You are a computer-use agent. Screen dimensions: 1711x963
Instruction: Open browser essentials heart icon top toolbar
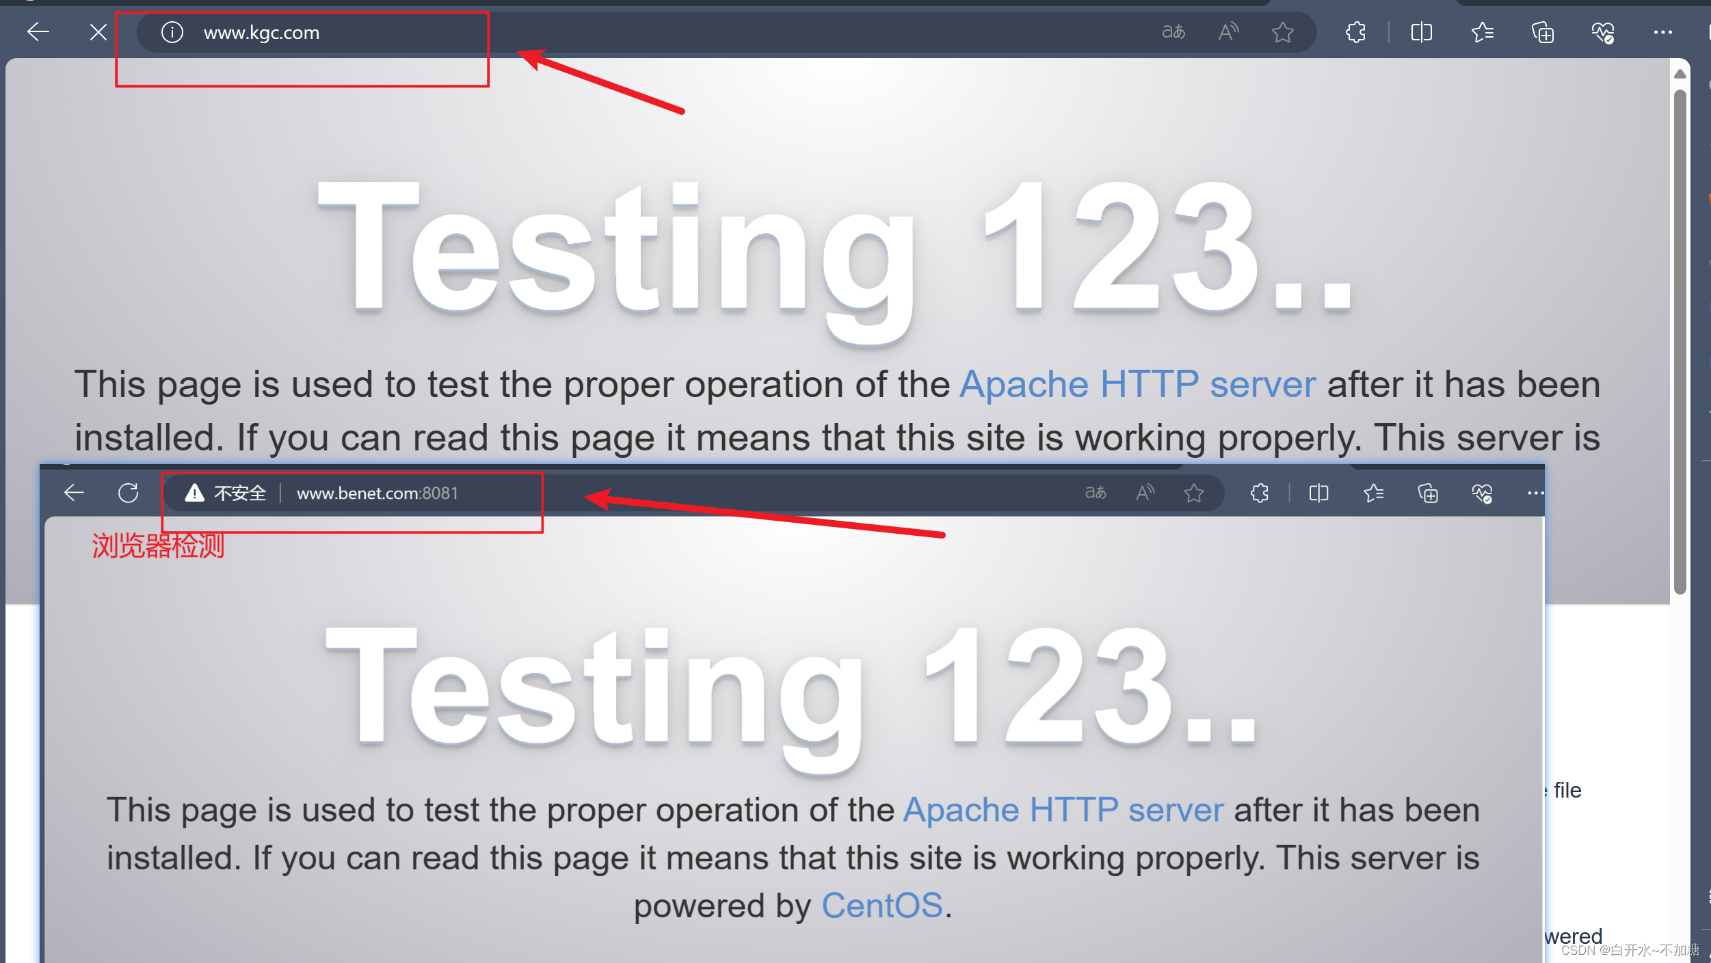1602,32
